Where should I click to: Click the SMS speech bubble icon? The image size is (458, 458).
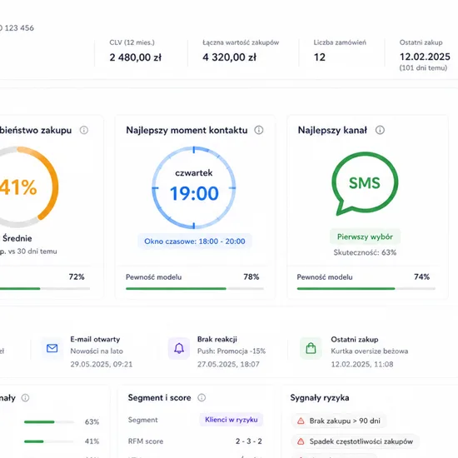tap(365, 183)
